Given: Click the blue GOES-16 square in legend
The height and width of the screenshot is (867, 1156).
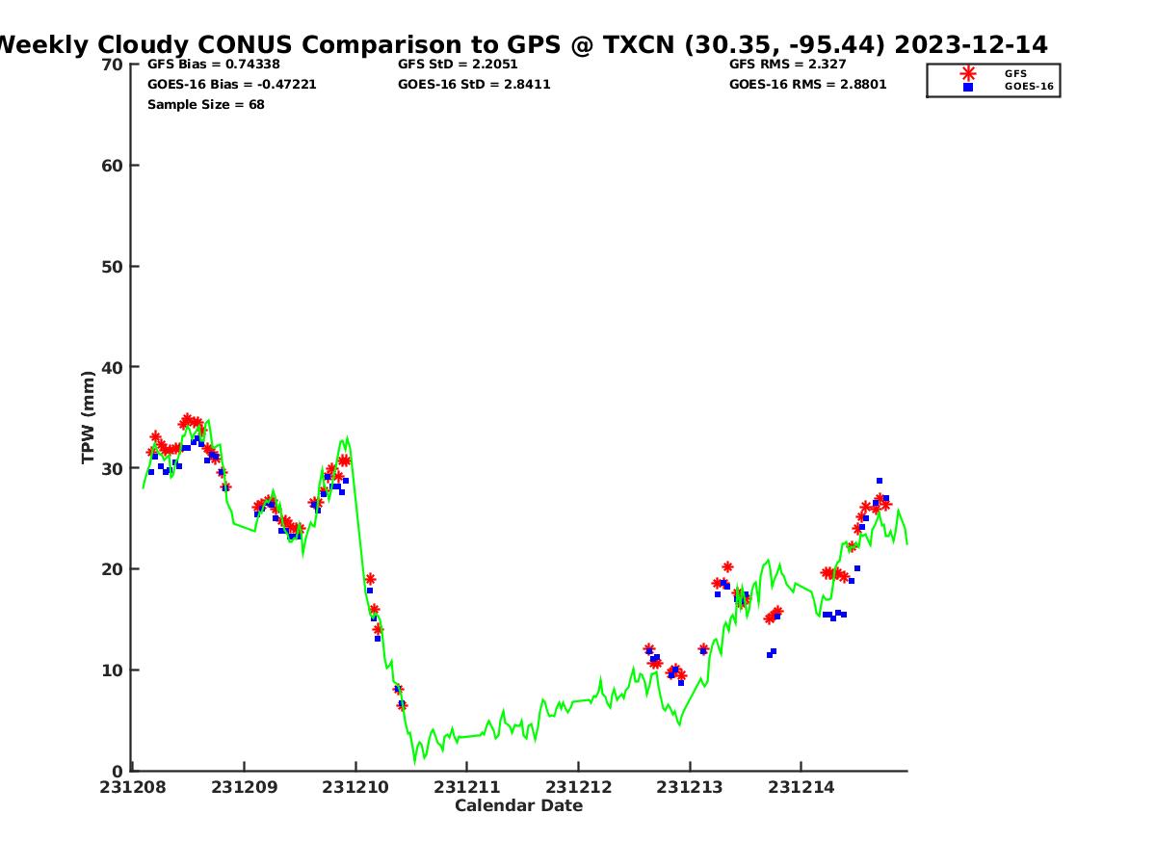Looking at the screenshot, I should click(968, 87).
